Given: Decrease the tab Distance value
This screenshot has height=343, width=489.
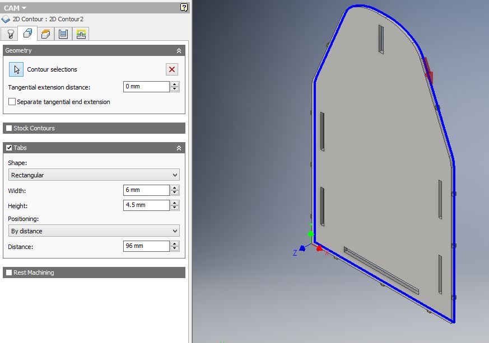Looking at the screenshot, I should pyautogui.click(x=175, y=248).
